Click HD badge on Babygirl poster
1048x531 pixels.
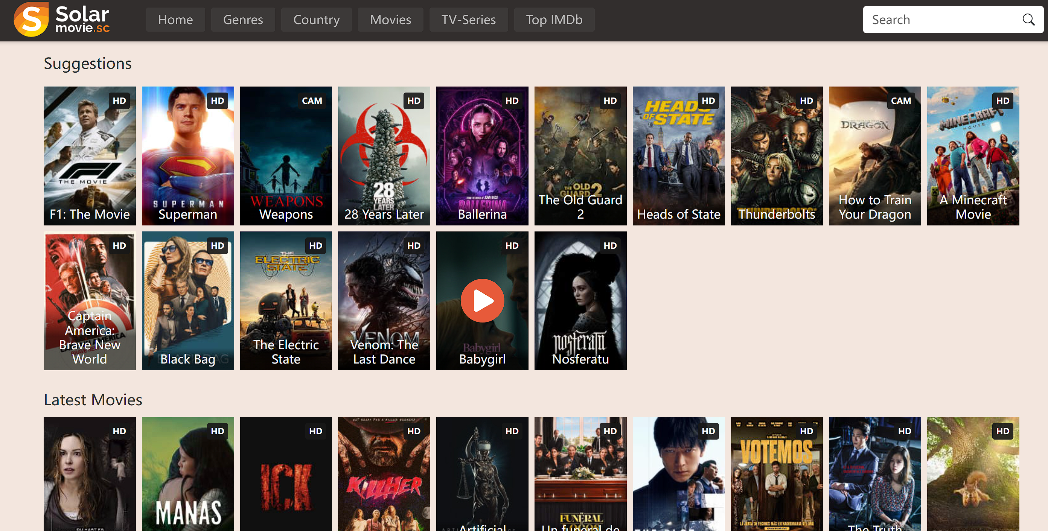pos(512,246)
